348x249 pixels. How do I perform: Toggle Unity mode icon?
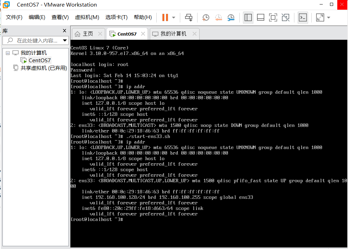coord(285,17)
